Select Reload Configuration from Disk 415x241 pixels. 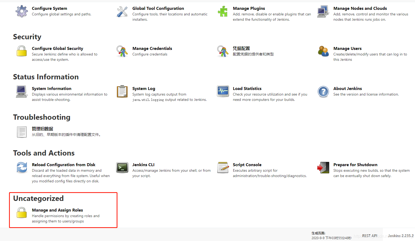click(x=63, y=165)
